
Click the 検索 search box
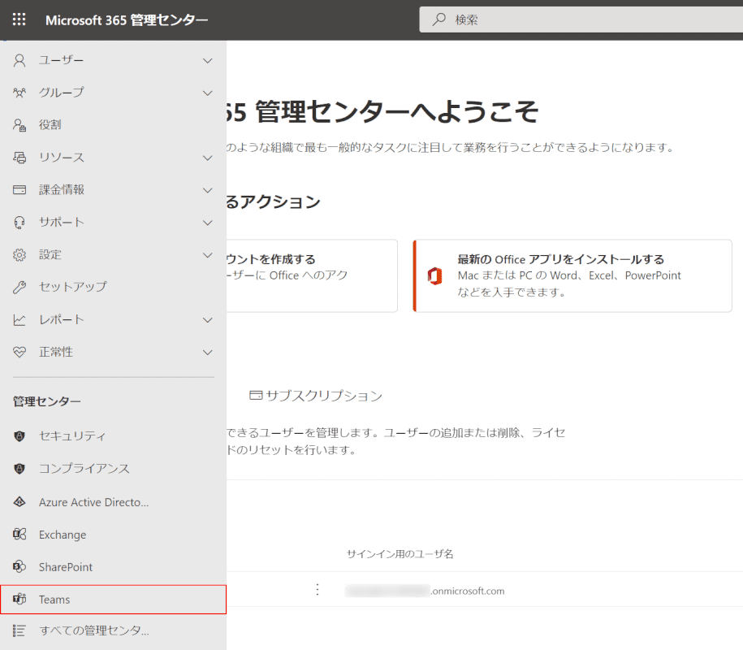click(x=581, y=19)
